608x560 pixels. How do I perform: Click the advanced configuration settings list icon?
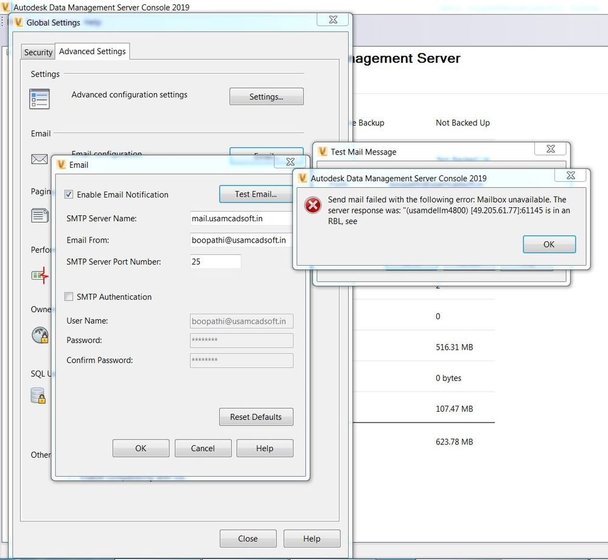click(39, 99)
